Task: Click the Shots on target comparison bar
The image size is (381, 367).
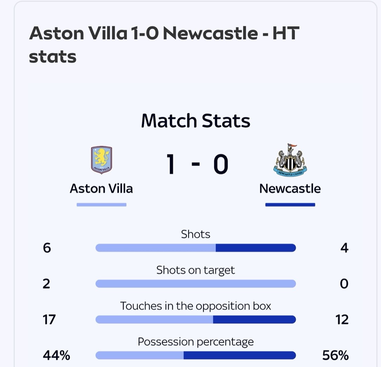Action: (195, 284)
